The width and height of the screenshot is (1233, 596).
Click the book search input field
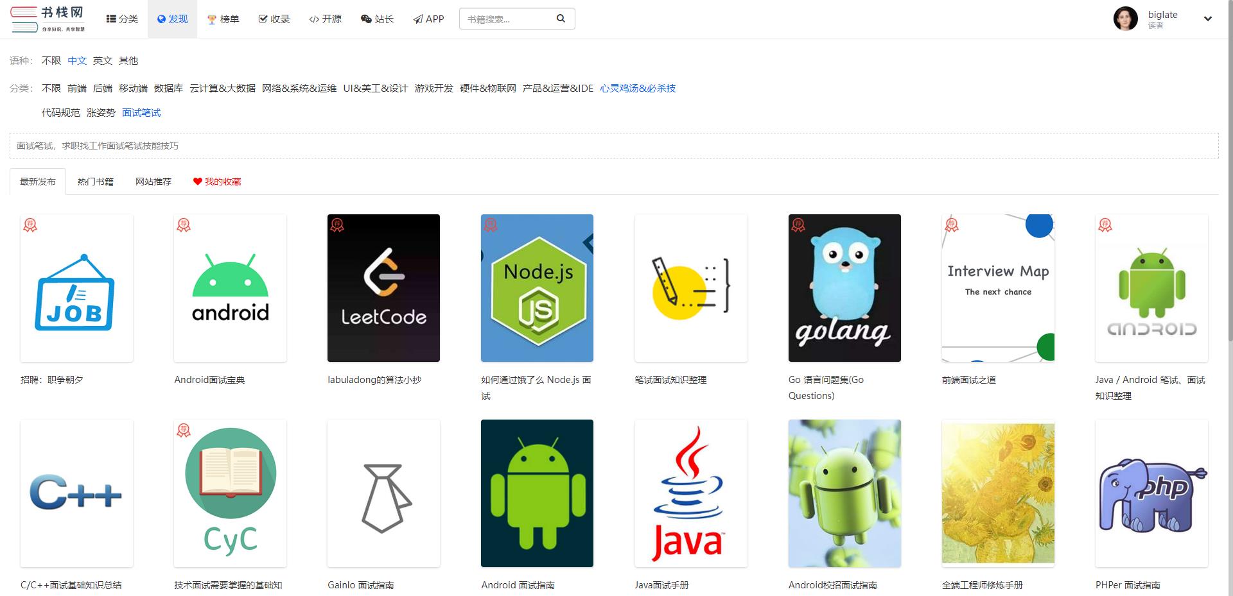click(x=507, y=19)
